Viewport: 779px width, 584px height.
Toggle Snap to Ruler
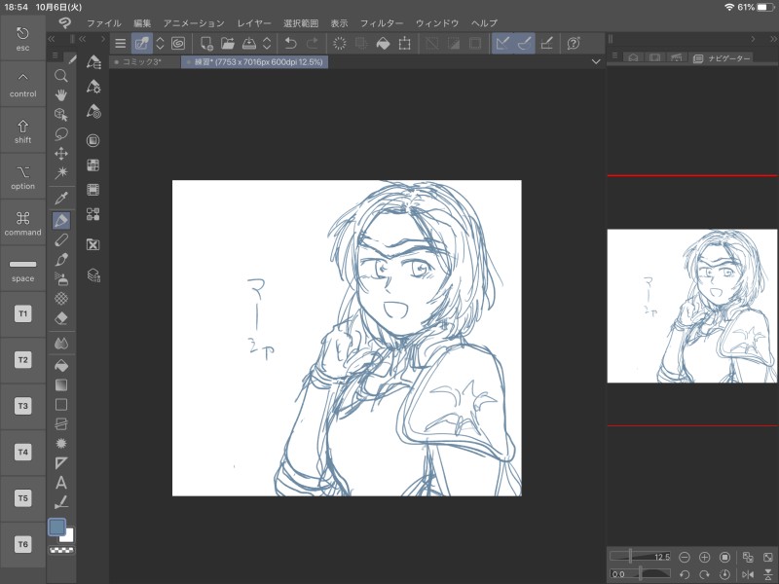tap(502, 43)
